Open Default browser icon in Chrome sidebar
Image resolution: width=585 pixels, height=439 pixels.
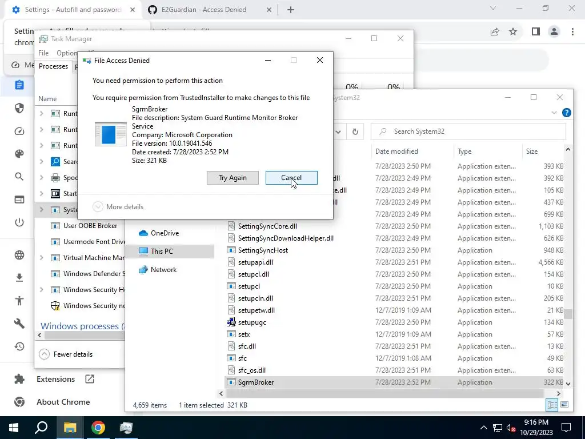[19, 199]
